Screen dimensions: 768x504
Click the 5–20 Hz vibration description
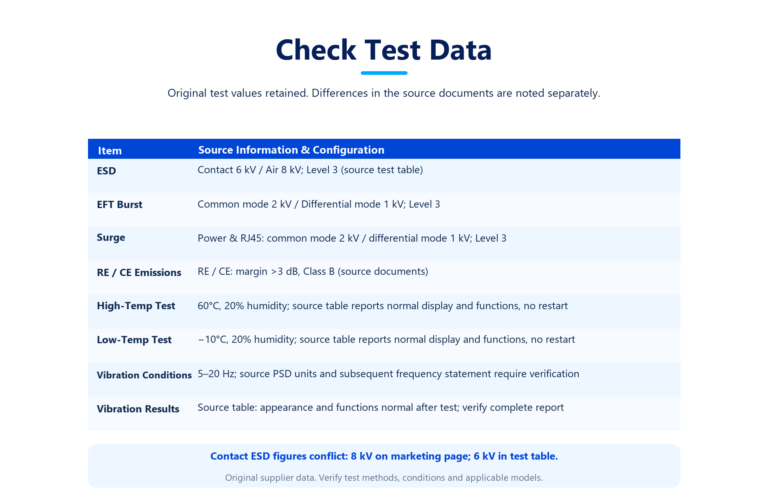tap(388, 374)
